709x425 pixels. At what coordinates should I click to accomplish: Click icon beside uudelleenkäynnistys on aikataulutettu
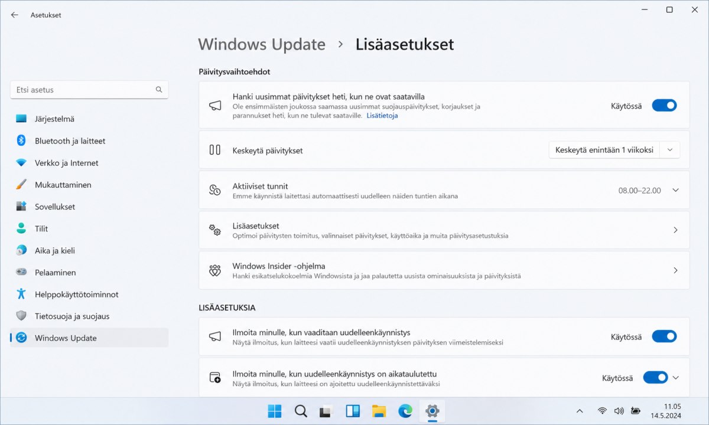coord(215,377)
